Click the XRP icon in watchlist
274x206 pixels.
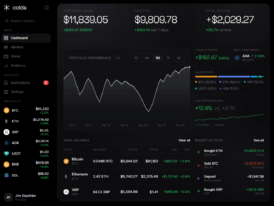point(6,132)
